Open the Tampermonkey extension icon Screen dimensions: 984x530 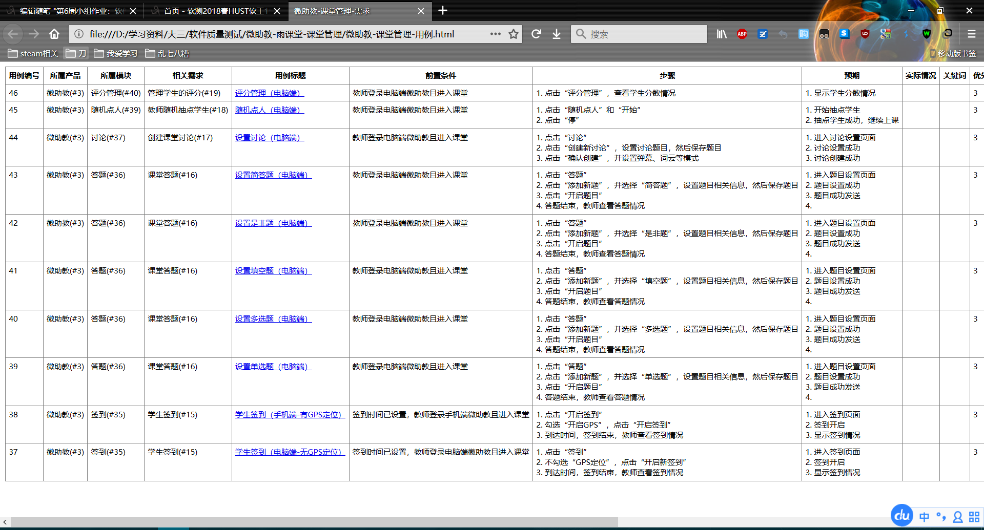[824, 34]
